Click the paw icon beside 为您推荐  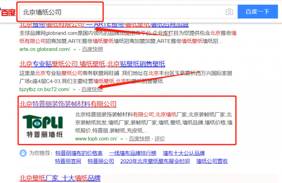tap(23, 153)
